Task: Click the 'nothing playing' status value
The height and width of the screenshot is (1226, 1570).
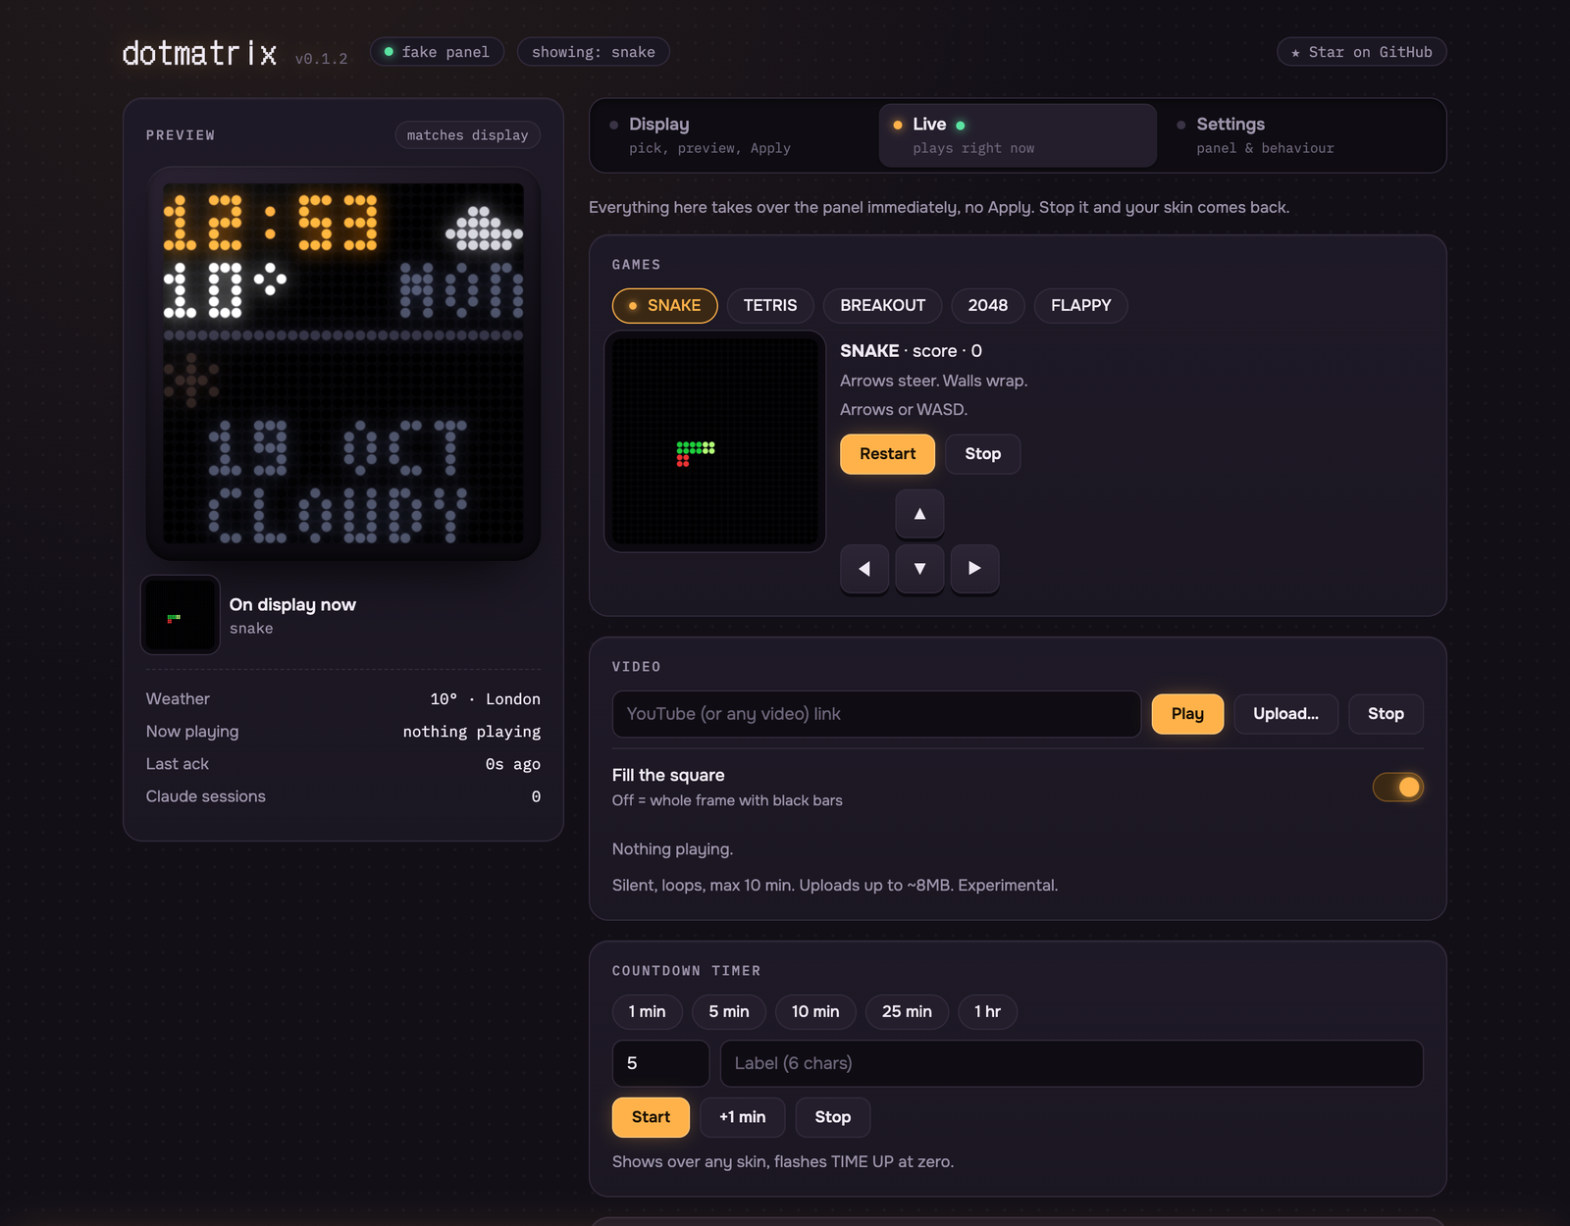Action: pyautogui.click(x=472, y=732)
